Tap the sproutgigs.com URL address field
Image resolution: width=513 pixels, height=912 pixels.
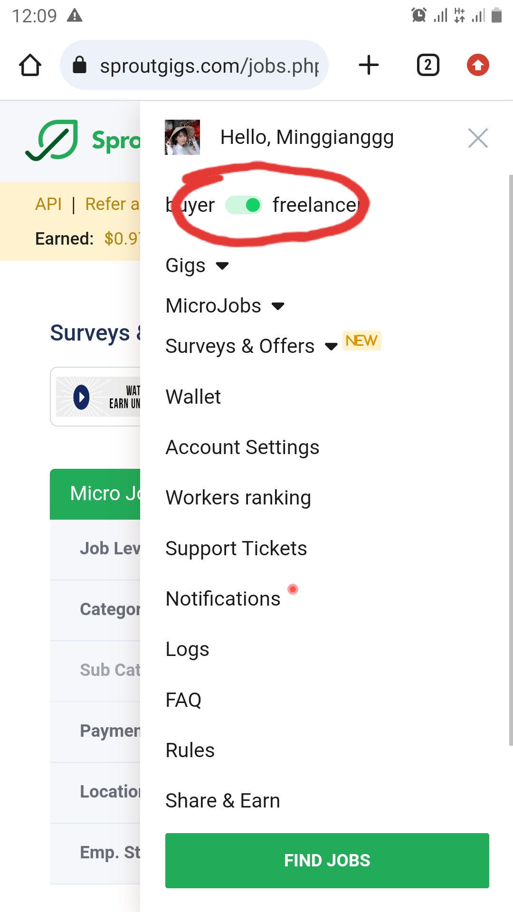point(209,66)
